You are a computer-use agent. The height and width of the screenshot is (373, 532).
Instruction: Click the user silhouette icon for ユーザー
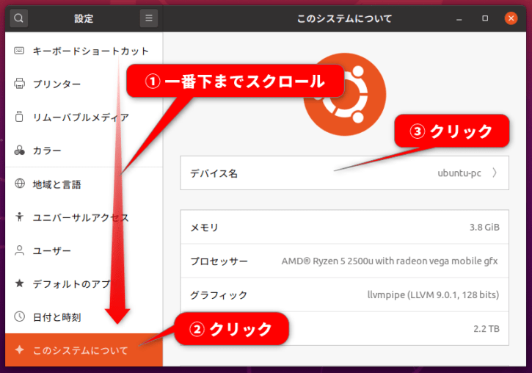(19, 250)
